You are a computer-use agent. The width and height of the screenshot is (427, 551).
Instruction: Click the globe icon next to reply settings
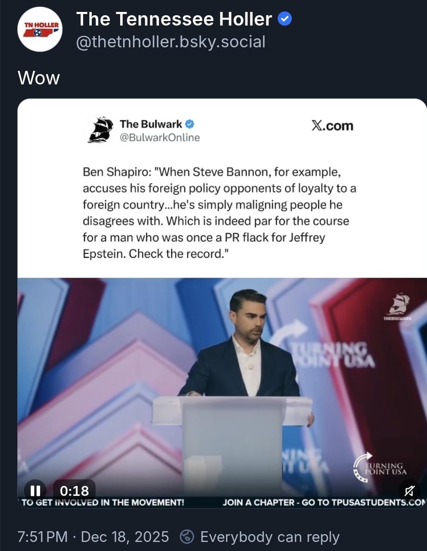pyautogui.click(x=187, y=537)
